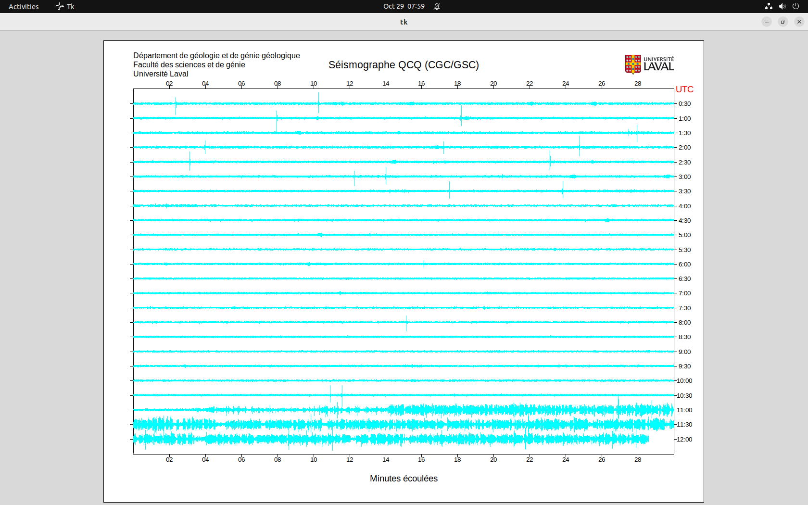Click the Département de géologie header text
The width and height of the screenshot is (808, 505).
[216, 55]
